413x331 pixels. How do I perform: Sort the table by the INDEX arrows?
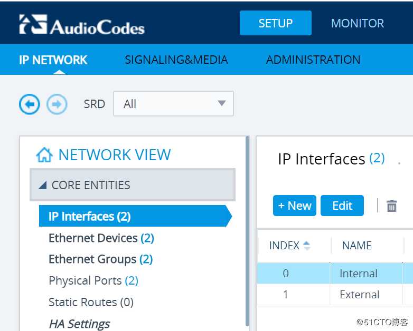(x=307, y=246)
